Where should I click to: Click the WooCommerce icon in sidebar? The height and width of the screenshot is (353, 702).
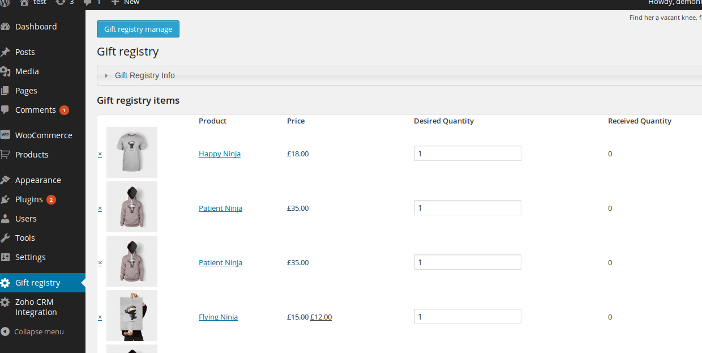[x=6, y=135]
